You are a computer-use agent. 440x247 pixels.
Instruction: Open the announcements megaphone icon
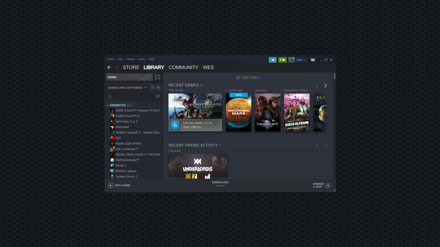(x=272, y=59)
